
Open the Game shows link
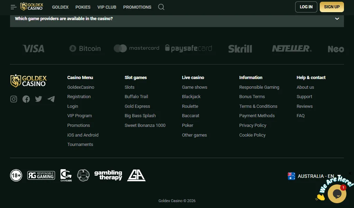(194, 87)
